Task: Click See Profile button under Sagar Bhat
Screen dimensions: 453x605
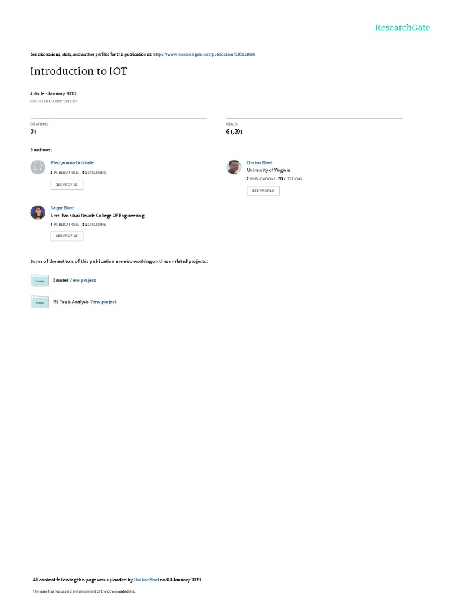Action: coord(67,236)
